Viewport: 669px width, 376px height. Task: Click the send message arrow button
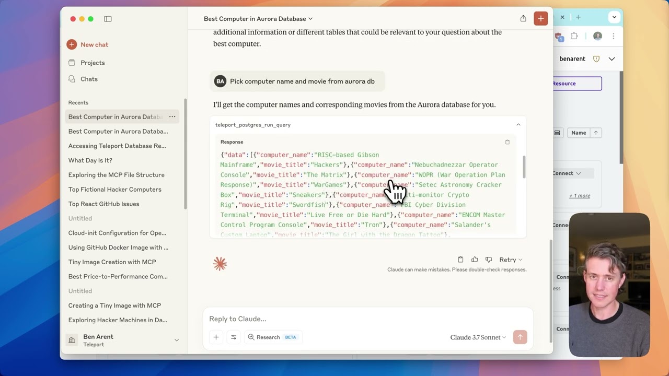coord(520,337)
